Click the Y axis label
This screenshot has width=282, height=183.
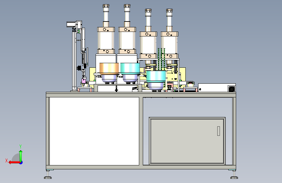(x=20, y=147)
